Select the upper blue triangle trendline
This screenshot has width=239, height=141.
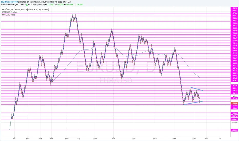pyautogui.click(x=196, y=89)
